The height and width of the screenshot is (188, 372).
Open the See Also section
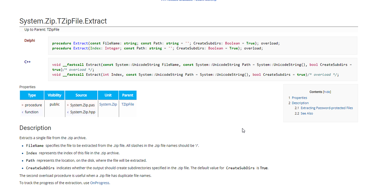306,113
